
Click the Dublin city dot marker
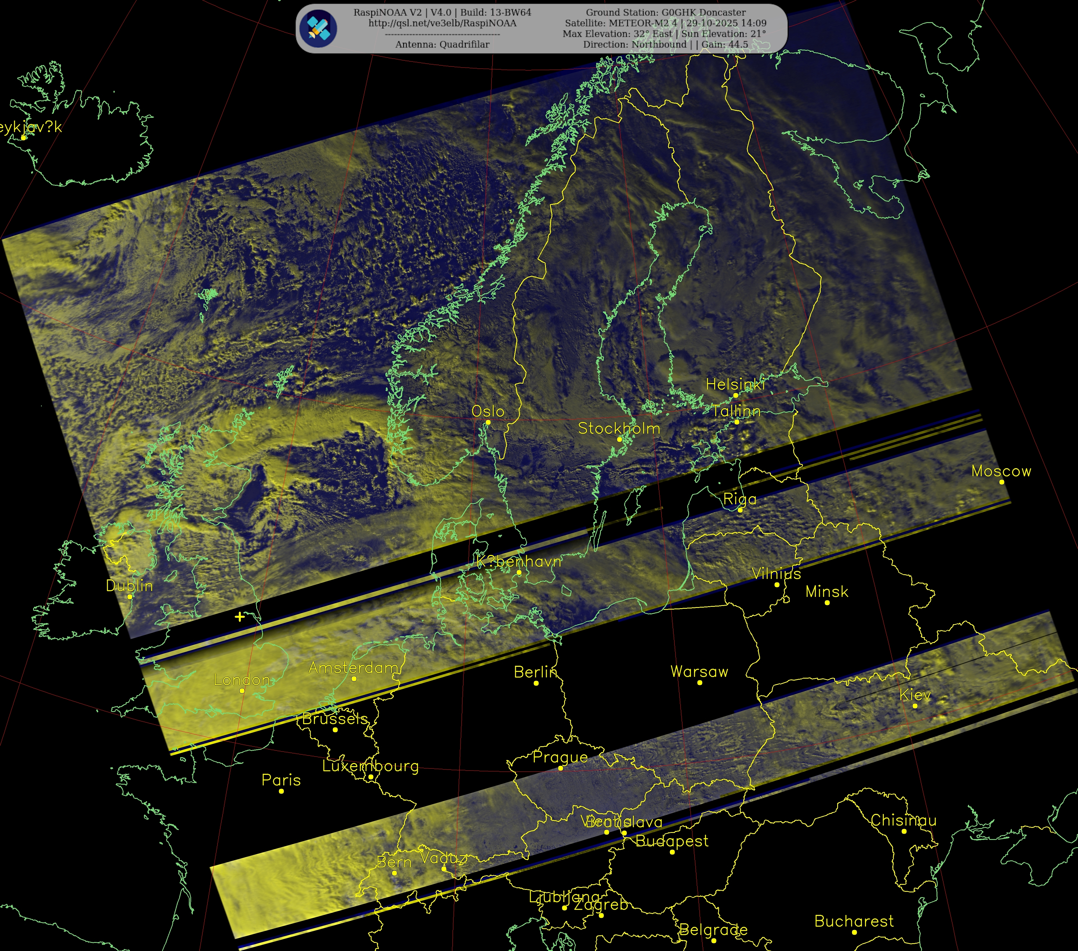(130, 597)
